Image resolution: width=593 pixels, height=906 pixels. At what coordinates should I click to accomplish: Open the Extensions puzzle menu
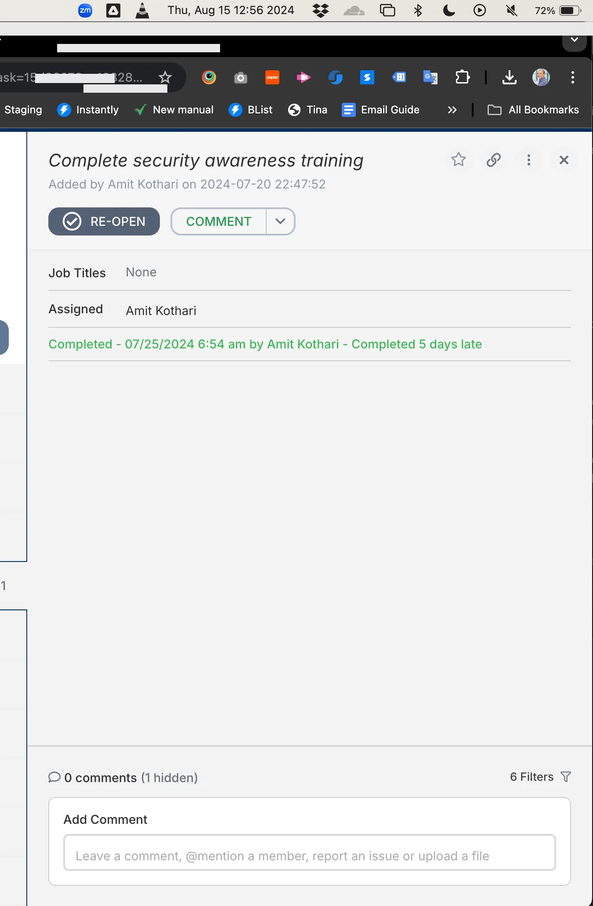coord(462,77)
